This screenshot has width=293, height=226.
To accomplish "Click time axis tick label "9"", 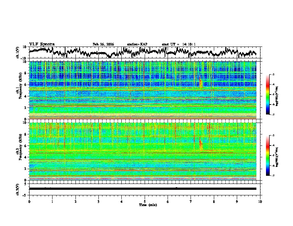I will (237, 202).
